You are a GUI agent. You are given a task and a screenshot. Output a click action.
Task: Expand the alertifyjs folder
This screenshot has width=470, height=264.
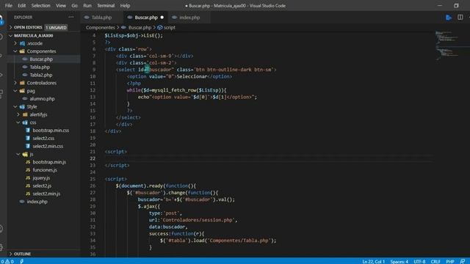(x=38, y=114)
